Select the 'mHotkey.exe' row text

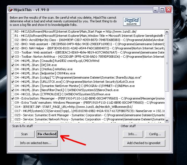tap(64, 69)
